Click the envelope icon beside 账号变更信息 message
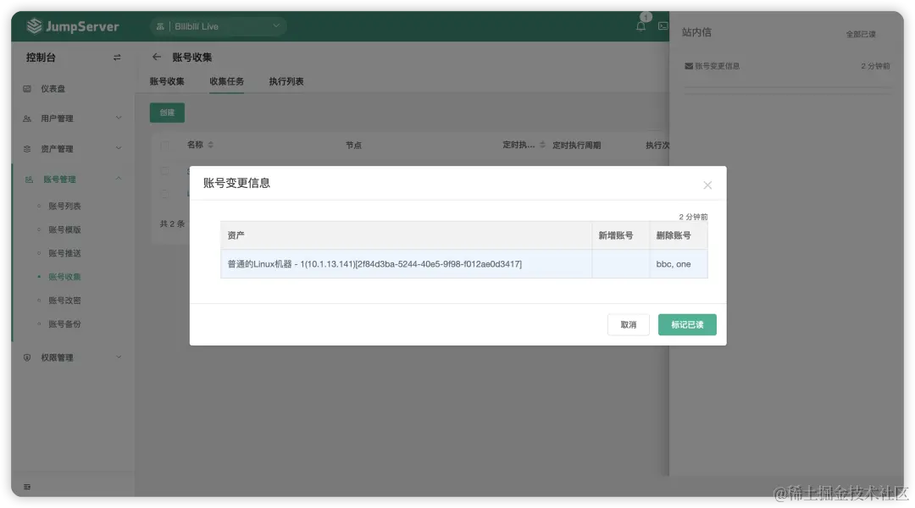This screenshot has height=508, width=915. coord(689,66)
